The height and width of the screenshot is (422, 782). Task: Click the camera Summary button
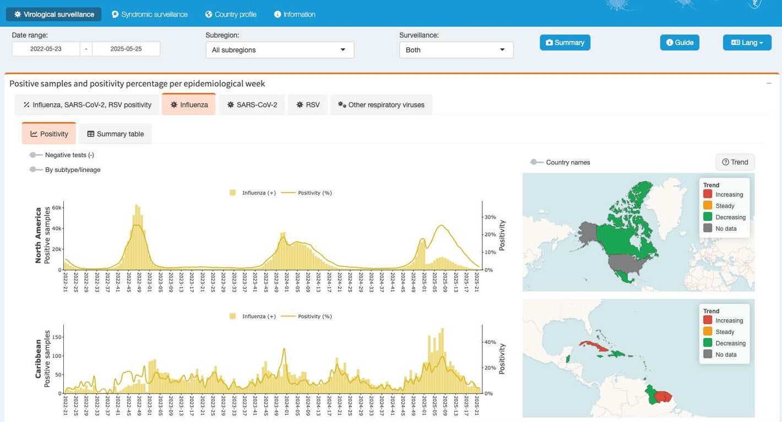549,42
